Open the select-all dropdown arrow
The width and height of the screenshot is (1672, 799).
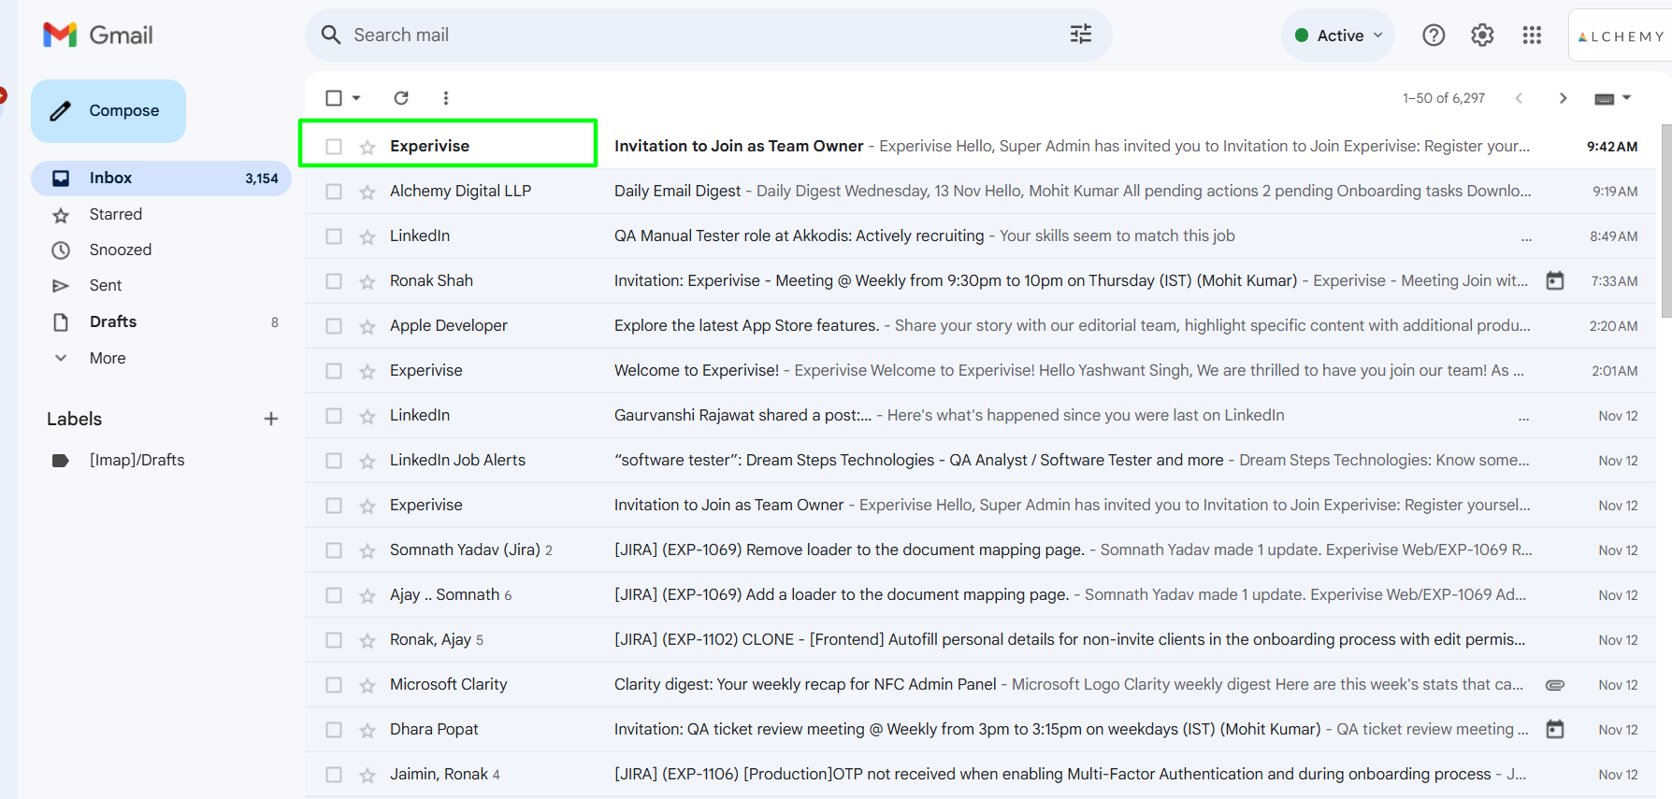(356, 98)
